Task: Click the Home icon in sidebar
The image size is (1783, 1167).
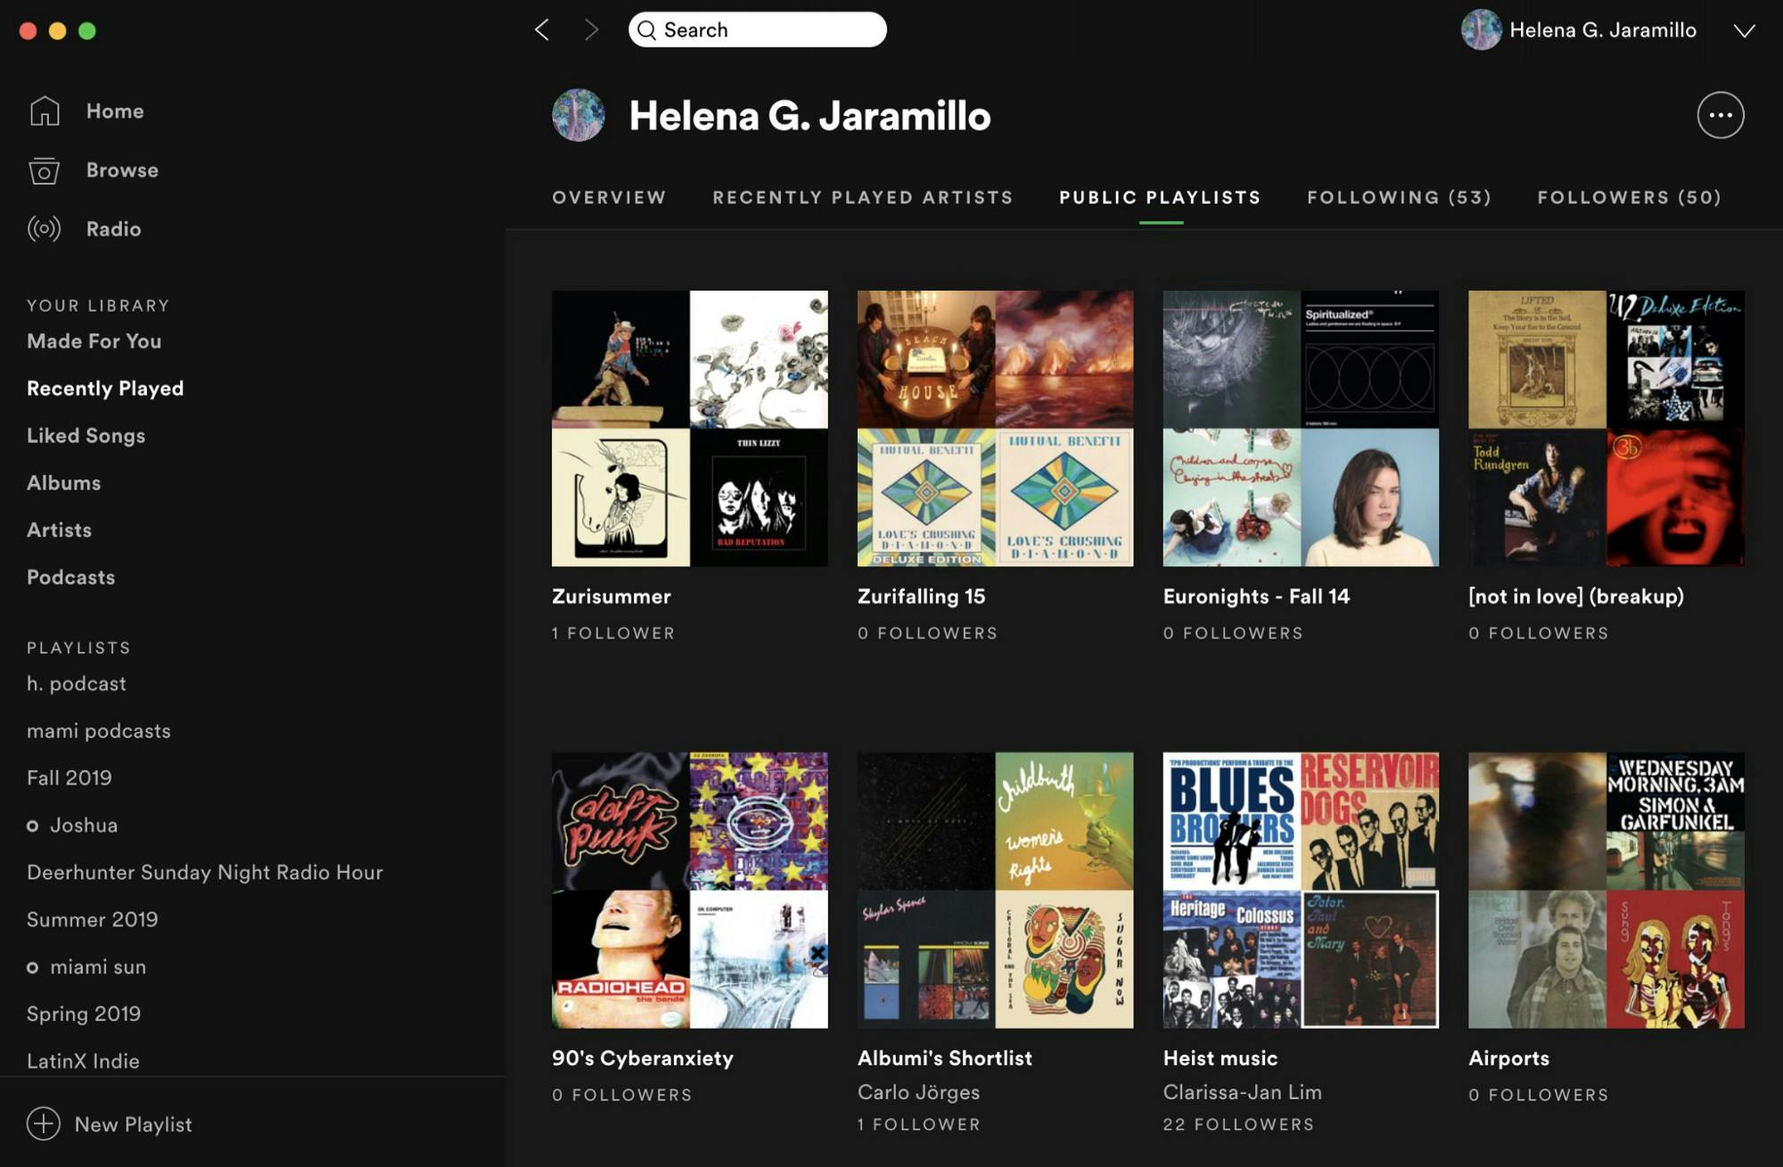Action: coord(44,111)
